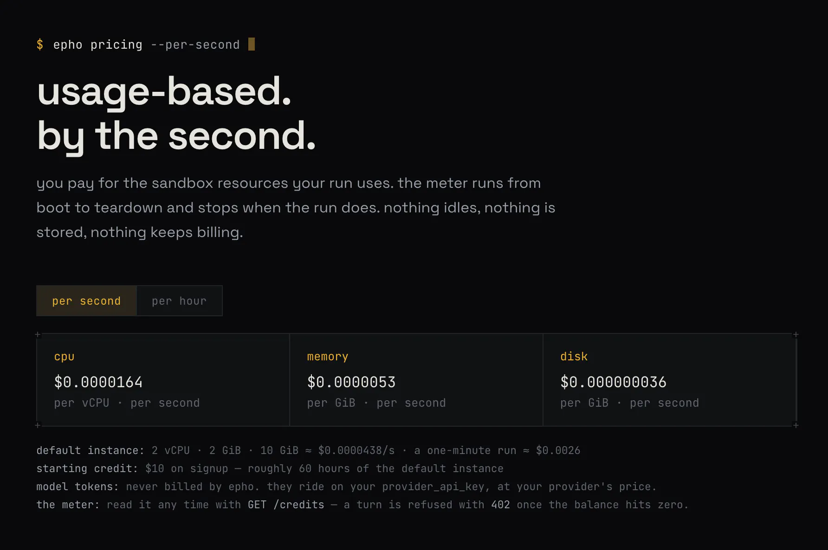Click the "provider_api_key" text
The height and width of the screenshot is (550, 828).
(433, 487)
